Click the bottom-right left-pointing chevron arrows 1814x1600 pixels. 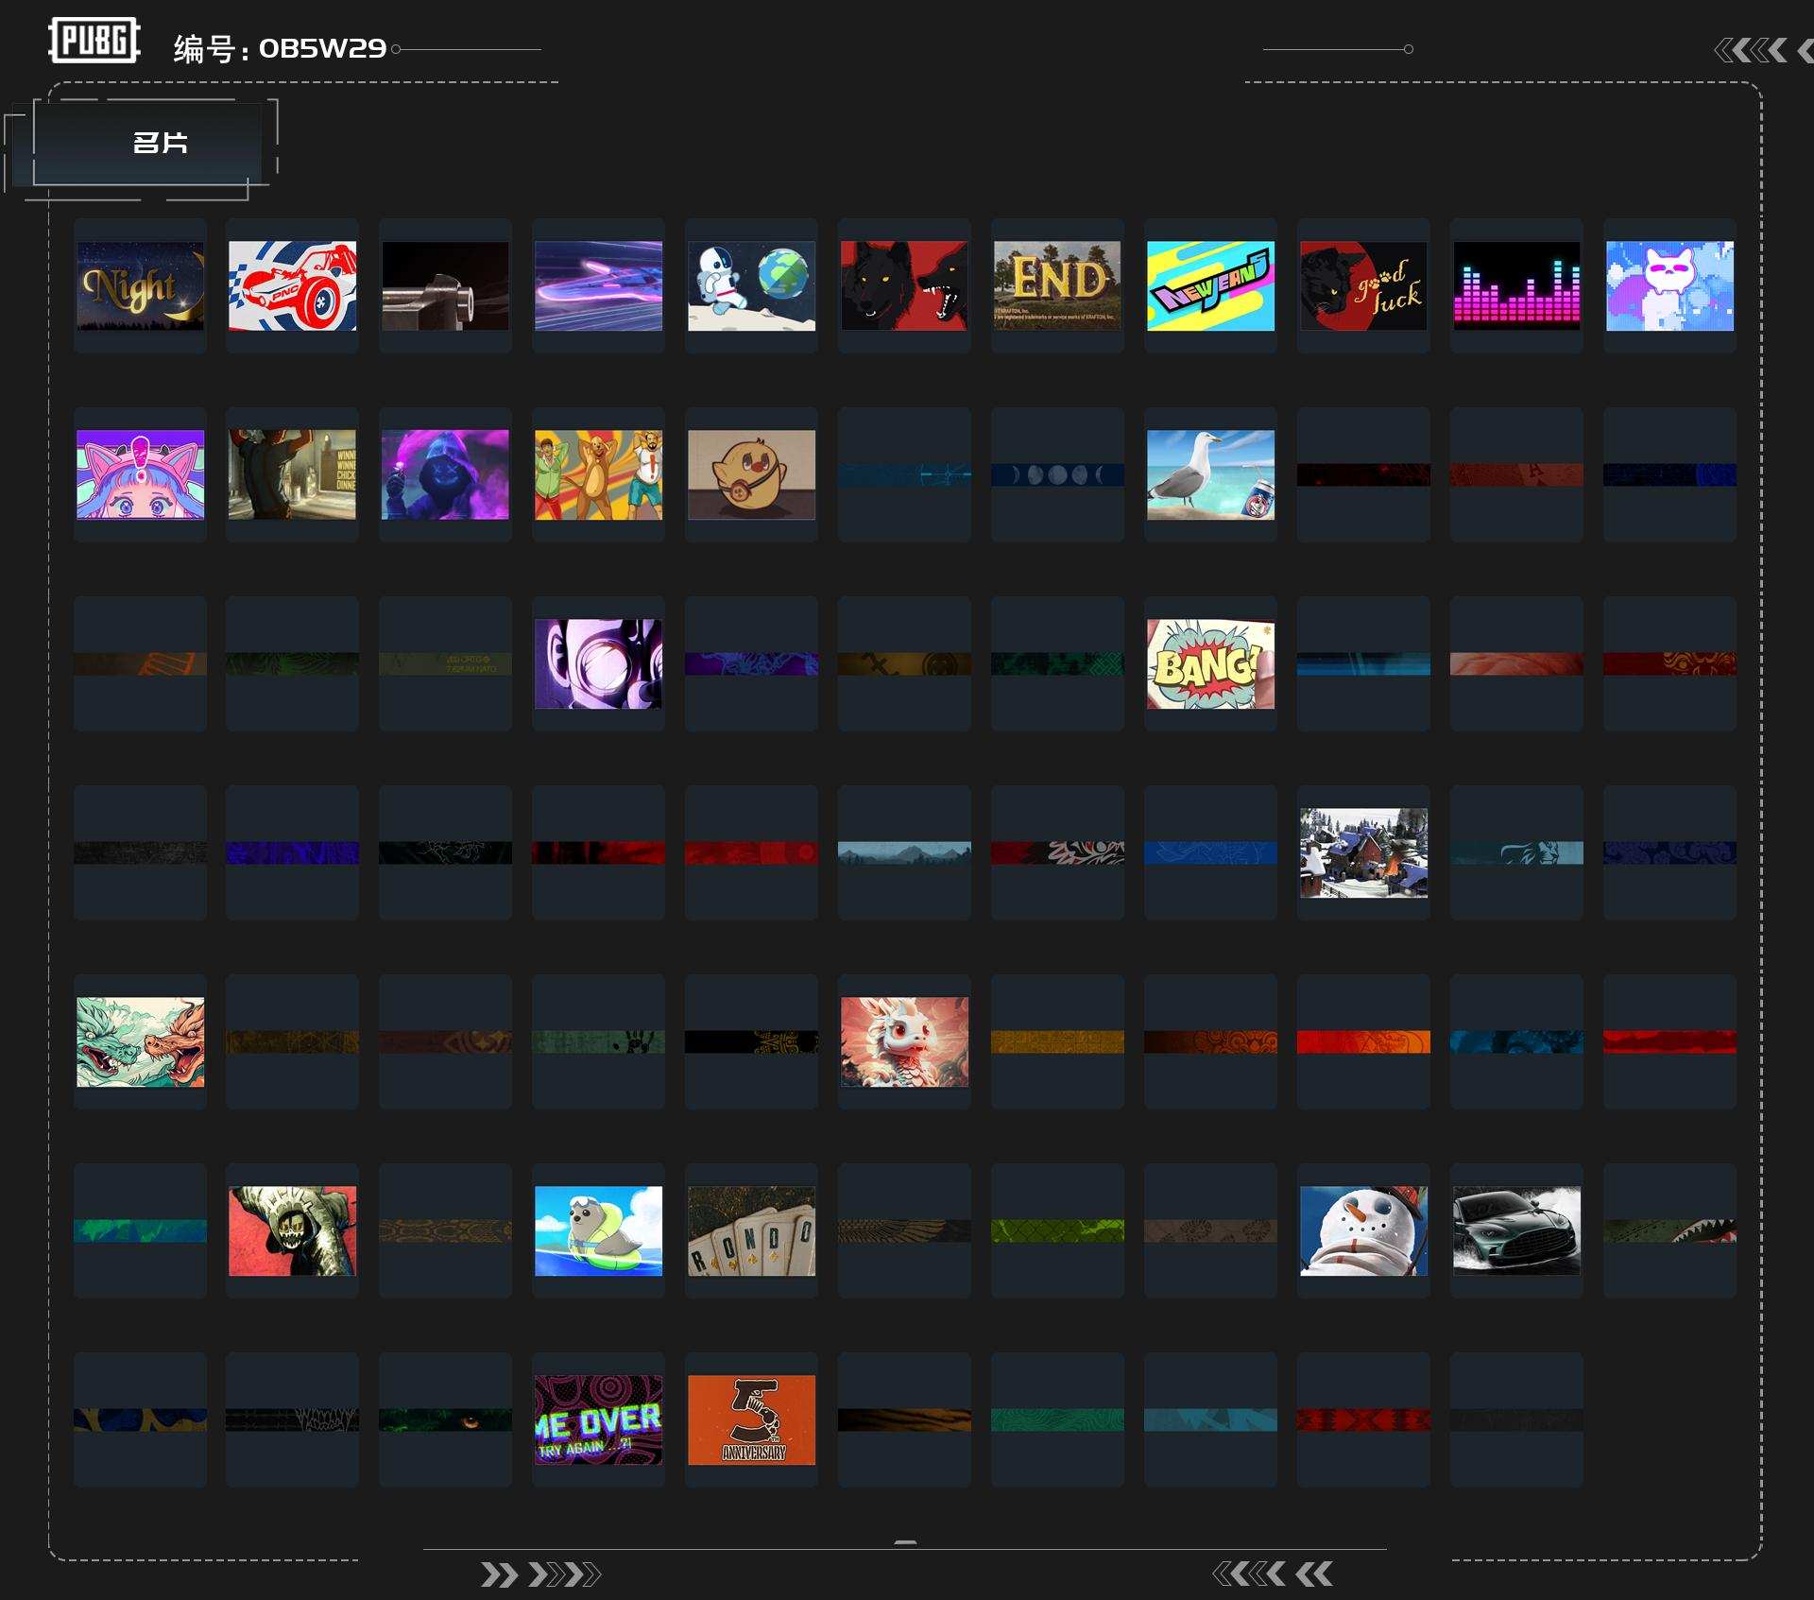click(1272, 1574)
